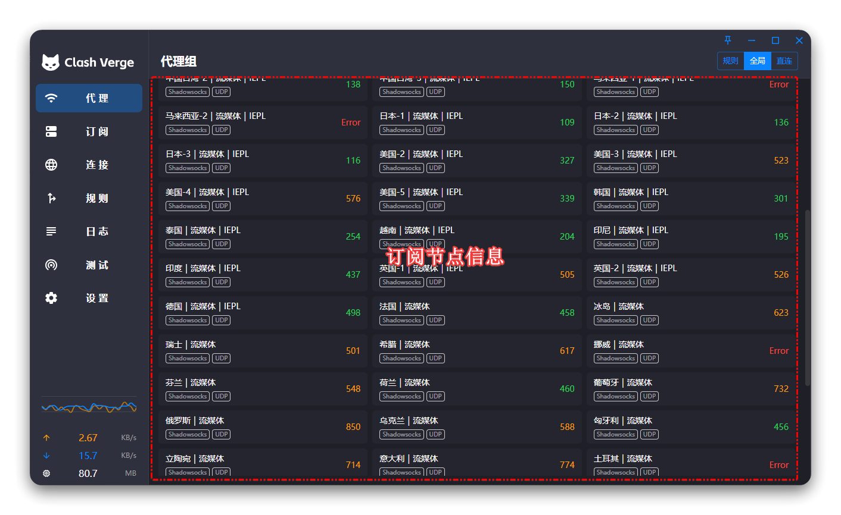The width and height of the screenshot is (841, 515).
Task: Click the traffic graph in the sidebar
Action: pos(89,407)
